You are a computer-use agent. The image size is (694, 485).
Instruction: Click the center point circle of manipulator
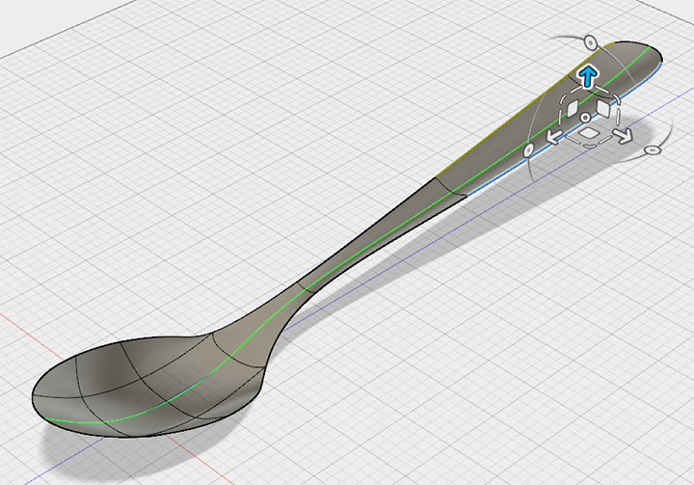tap(585, 118)
